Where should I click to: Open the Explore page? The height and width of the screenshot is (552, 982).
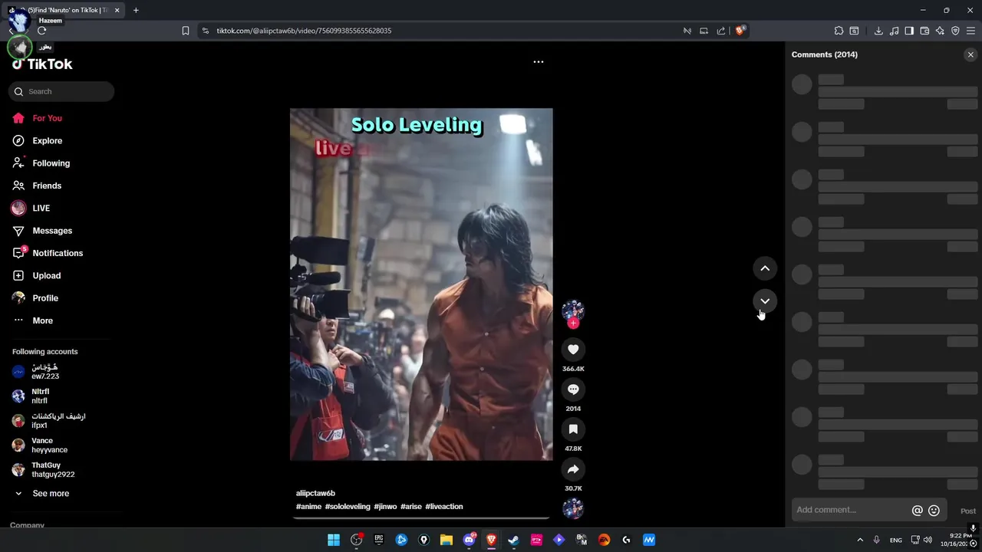point(47,141)
